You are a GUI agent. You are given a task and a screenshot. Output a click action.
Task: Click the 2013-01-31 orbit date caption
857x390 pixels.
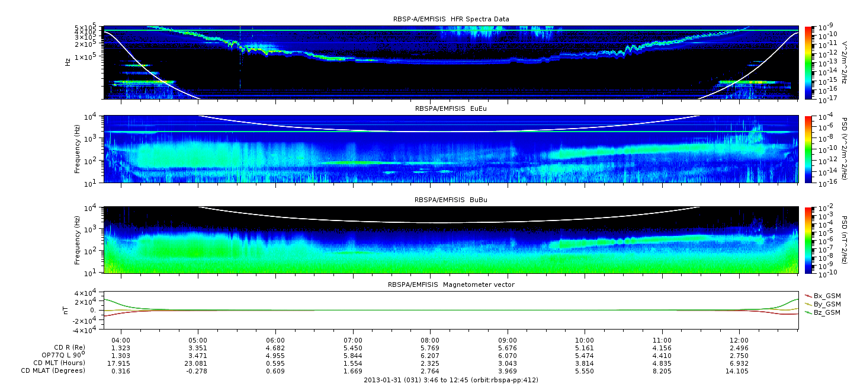451,380
